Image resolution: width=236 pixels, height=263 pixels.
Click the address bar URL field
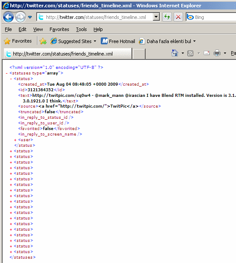click(98, 17)
